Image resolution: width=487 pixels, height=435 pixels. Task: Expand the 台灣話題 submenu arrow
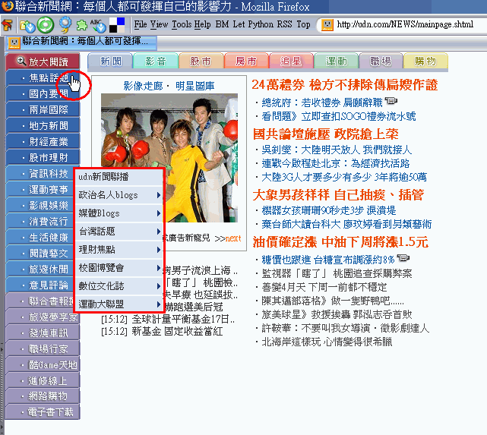[159, 232]
